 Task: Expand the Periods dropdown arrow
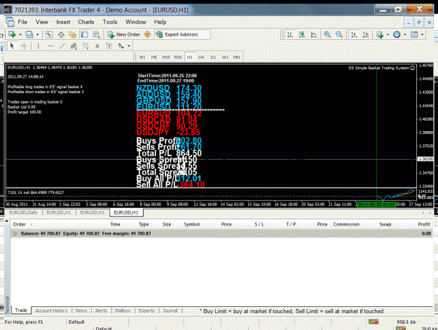tap(405, 34)
